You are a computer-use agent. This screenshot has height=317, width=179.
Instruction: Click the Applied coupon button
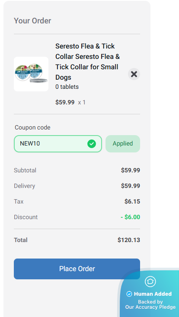tap(123, 144)
